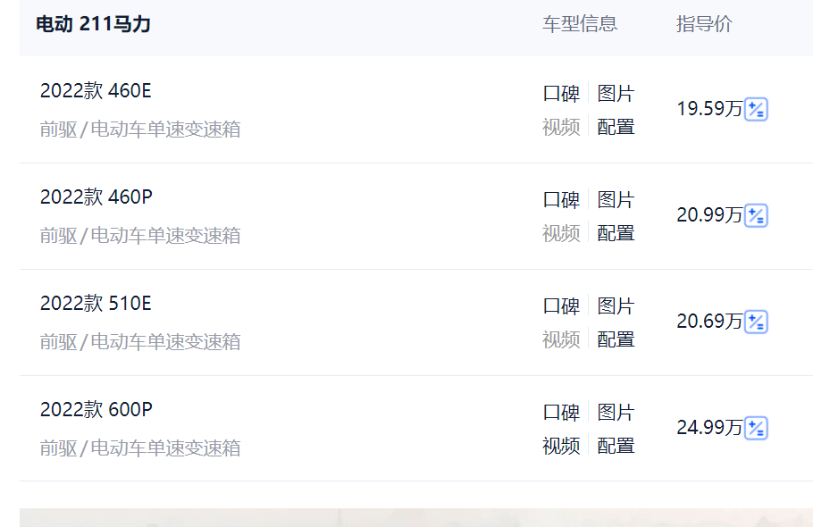The width and height of the screenshot is (813, 527).
Task: Open the 2022款 600P model title
Action: 96,409
